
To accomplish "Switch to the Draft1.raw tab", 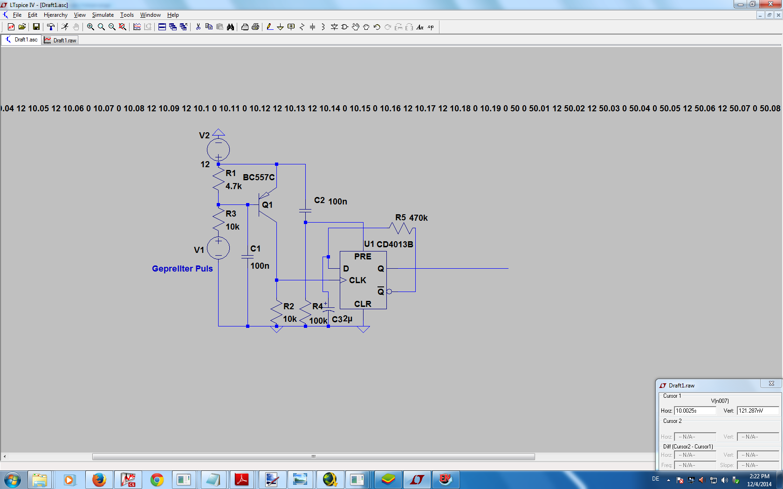I will click(x=60, y=41).
